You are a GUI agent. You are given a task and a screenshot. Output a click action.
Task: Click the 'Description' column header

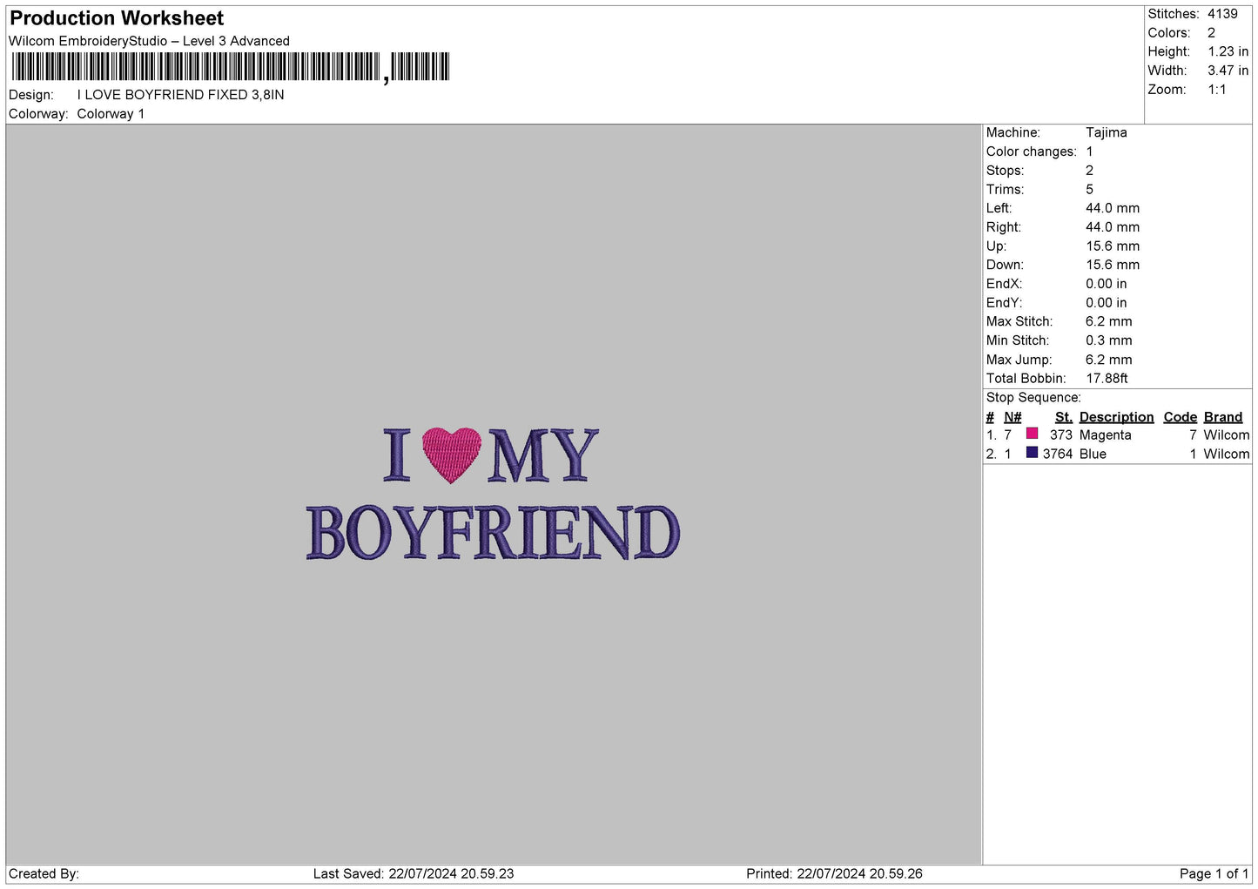(x=1116, y=417)
